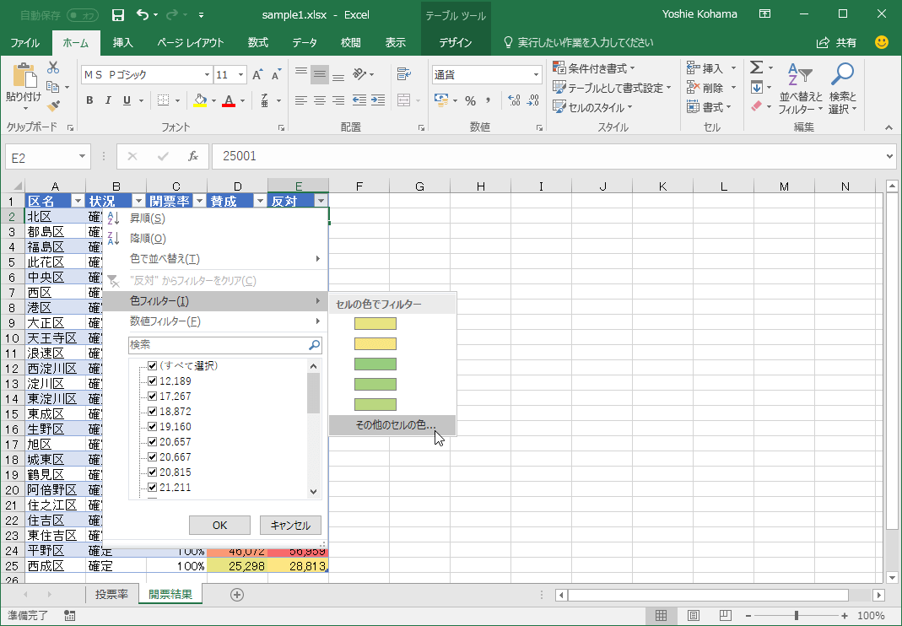Click the format painter brush icon
The width and height of the screenshot is (902, 626).
[54, 106]
